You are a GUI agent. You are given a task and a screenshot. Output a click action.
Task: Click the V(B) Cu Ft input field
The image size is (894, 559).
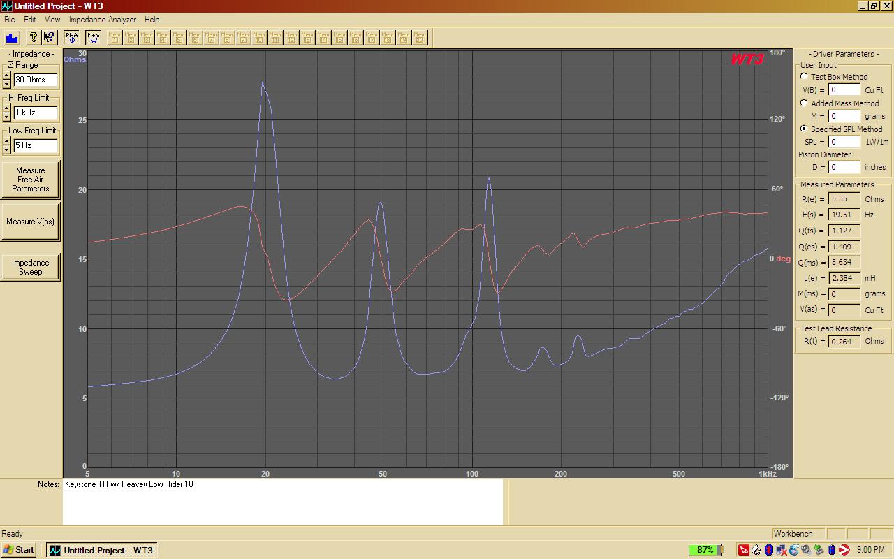[x=844, y=90]
